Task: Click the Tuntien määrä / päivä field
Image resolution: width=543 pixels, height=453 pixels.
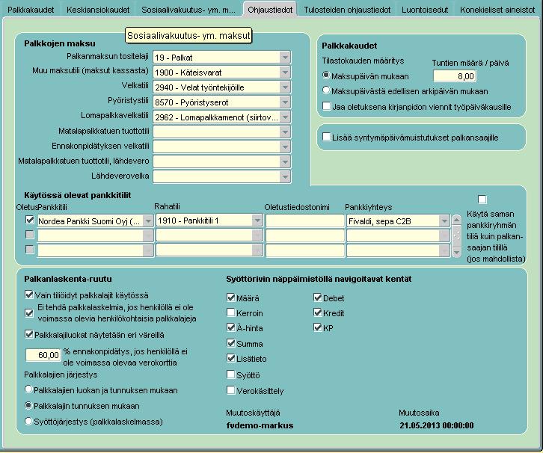Action: click(454, 76)
